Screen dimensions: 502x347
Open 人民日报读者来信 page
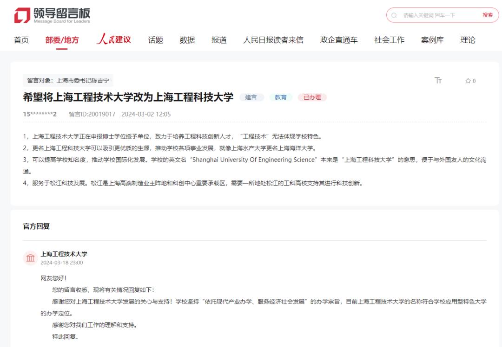273,40
